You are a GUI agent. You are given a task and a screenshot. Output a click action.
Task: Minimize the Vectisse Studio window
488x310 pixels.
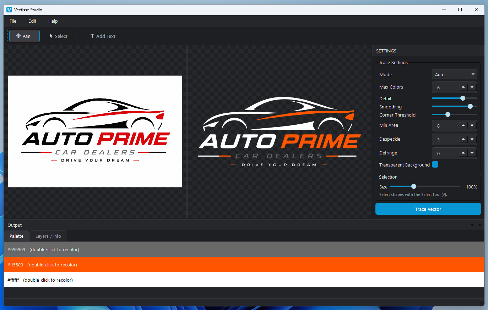click(444, 10)
